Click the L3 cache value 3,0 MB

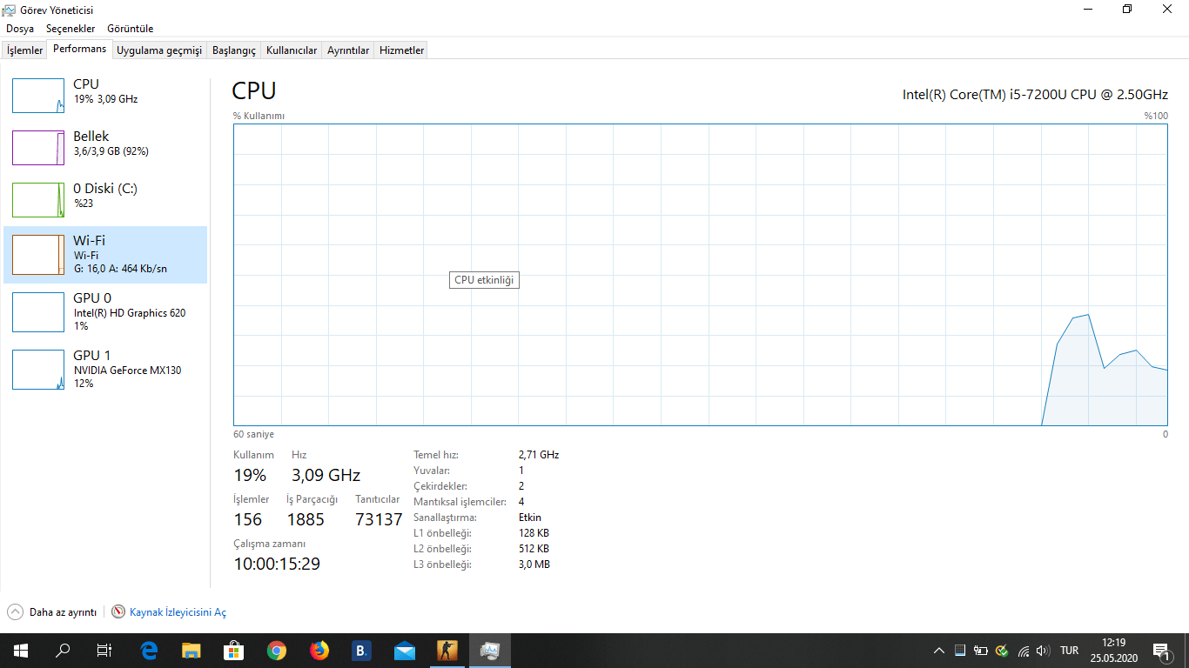coord(534,564)
